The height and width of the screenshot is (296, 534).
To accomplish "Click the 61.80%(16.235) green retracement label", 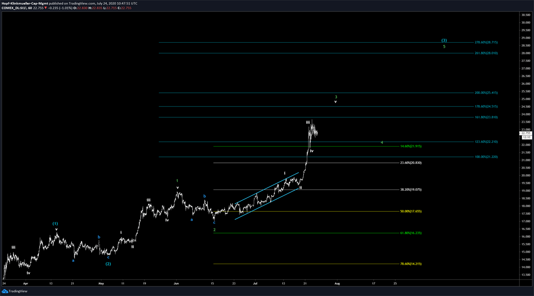I will [x=411, y=233].
